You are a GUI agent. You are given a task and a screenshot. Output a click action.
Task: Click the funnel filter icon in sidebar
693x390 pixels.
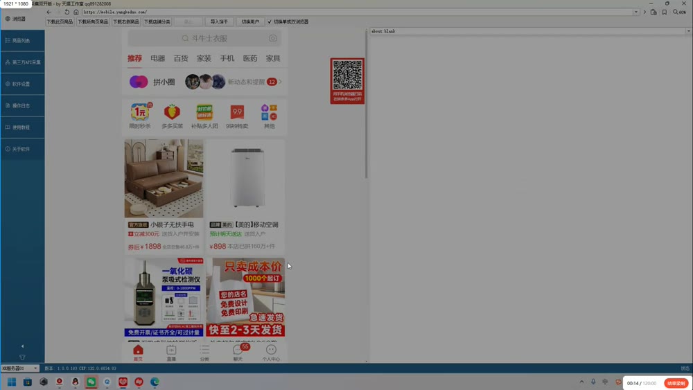(x=22, y=357)
